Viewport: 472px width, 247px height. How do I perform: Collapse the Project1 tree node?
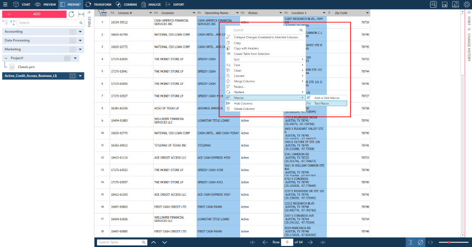click(6, 58)
